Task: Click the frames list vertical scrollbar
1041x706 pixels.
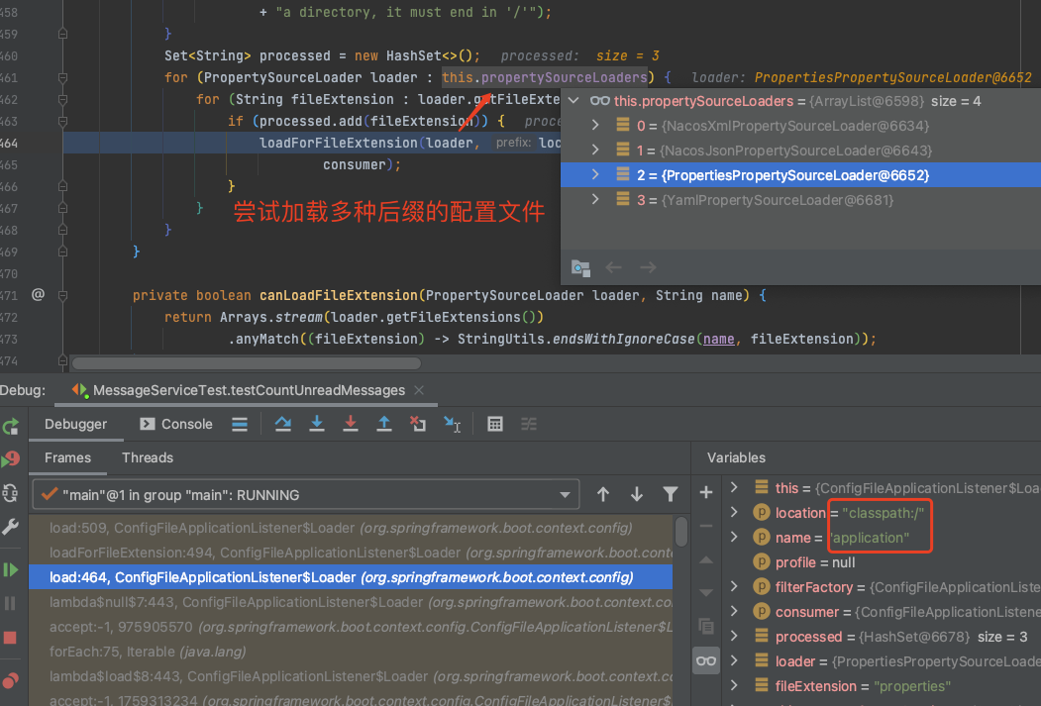Action: 681,532
